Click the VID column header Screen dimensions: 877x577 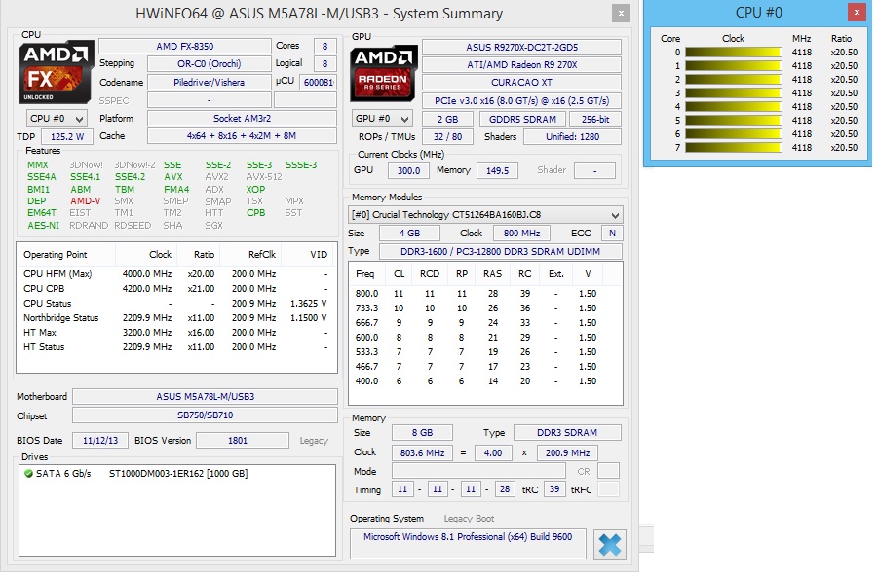308,254
